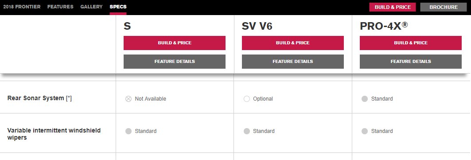Screen dimensions: 471x160
Task: Click the PRO-4X Rear Sonar Standard circle icon
Action: click(x=364, y=99)
